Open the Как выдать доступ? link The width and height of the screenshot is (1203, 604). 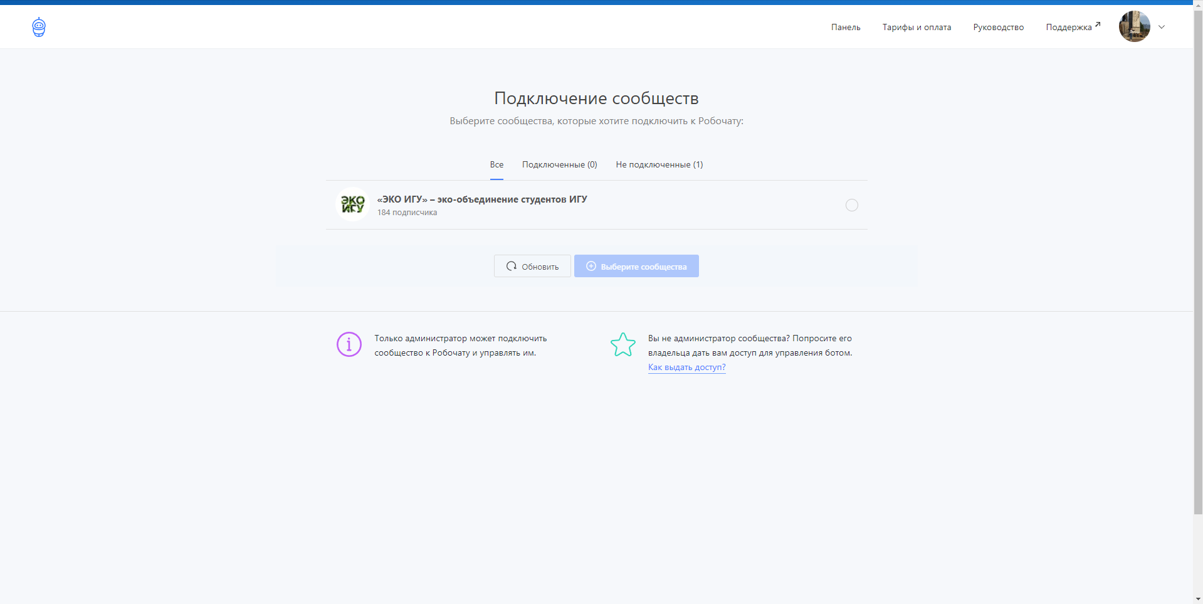click(x=686, y=368)
